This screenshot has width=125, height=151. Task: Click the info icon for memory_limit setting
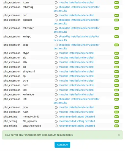click(56, 117)
